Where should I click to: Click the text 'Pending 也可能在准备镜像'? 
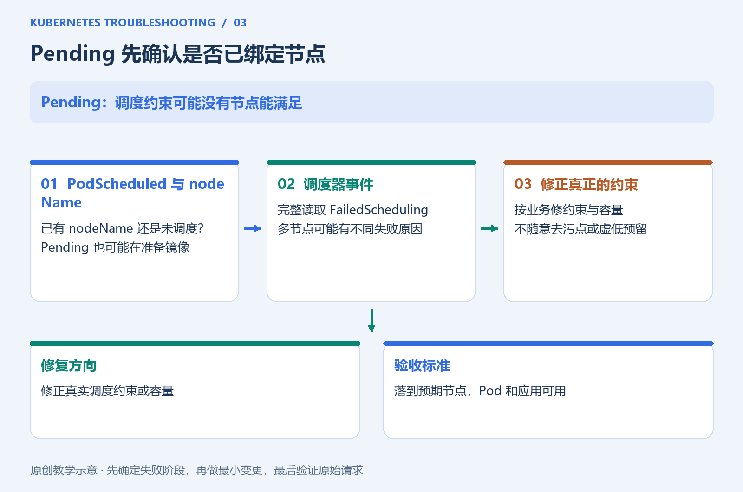point(116,247)
